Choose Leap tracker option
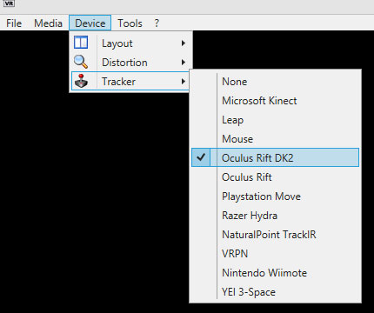 click(275, 120)
